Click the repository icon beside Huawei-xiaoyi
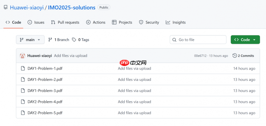 6,7
